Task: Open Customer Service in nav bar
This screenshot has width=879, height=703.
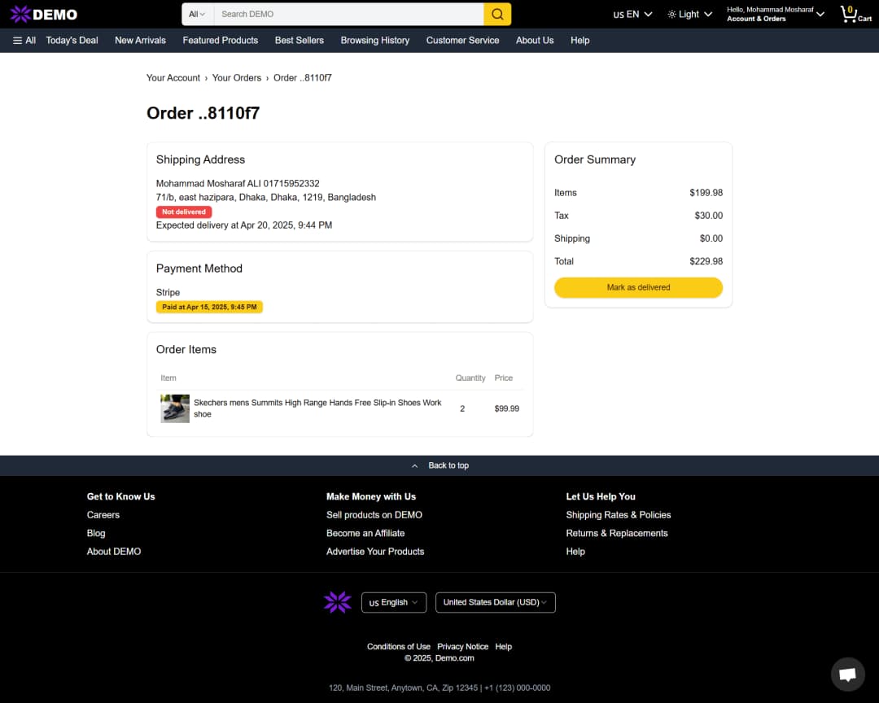Action: [x=462, y=41]
